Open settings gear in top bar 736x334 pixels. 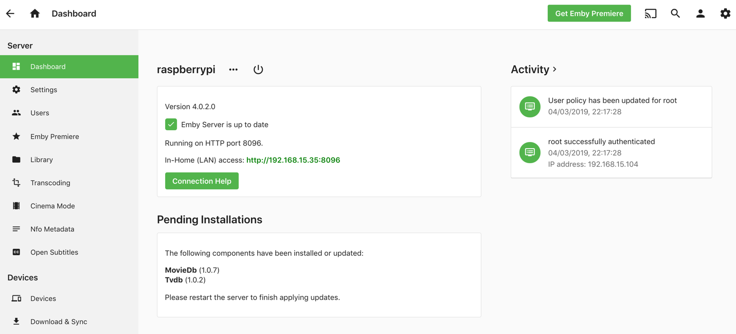click(x=725, y=14)
